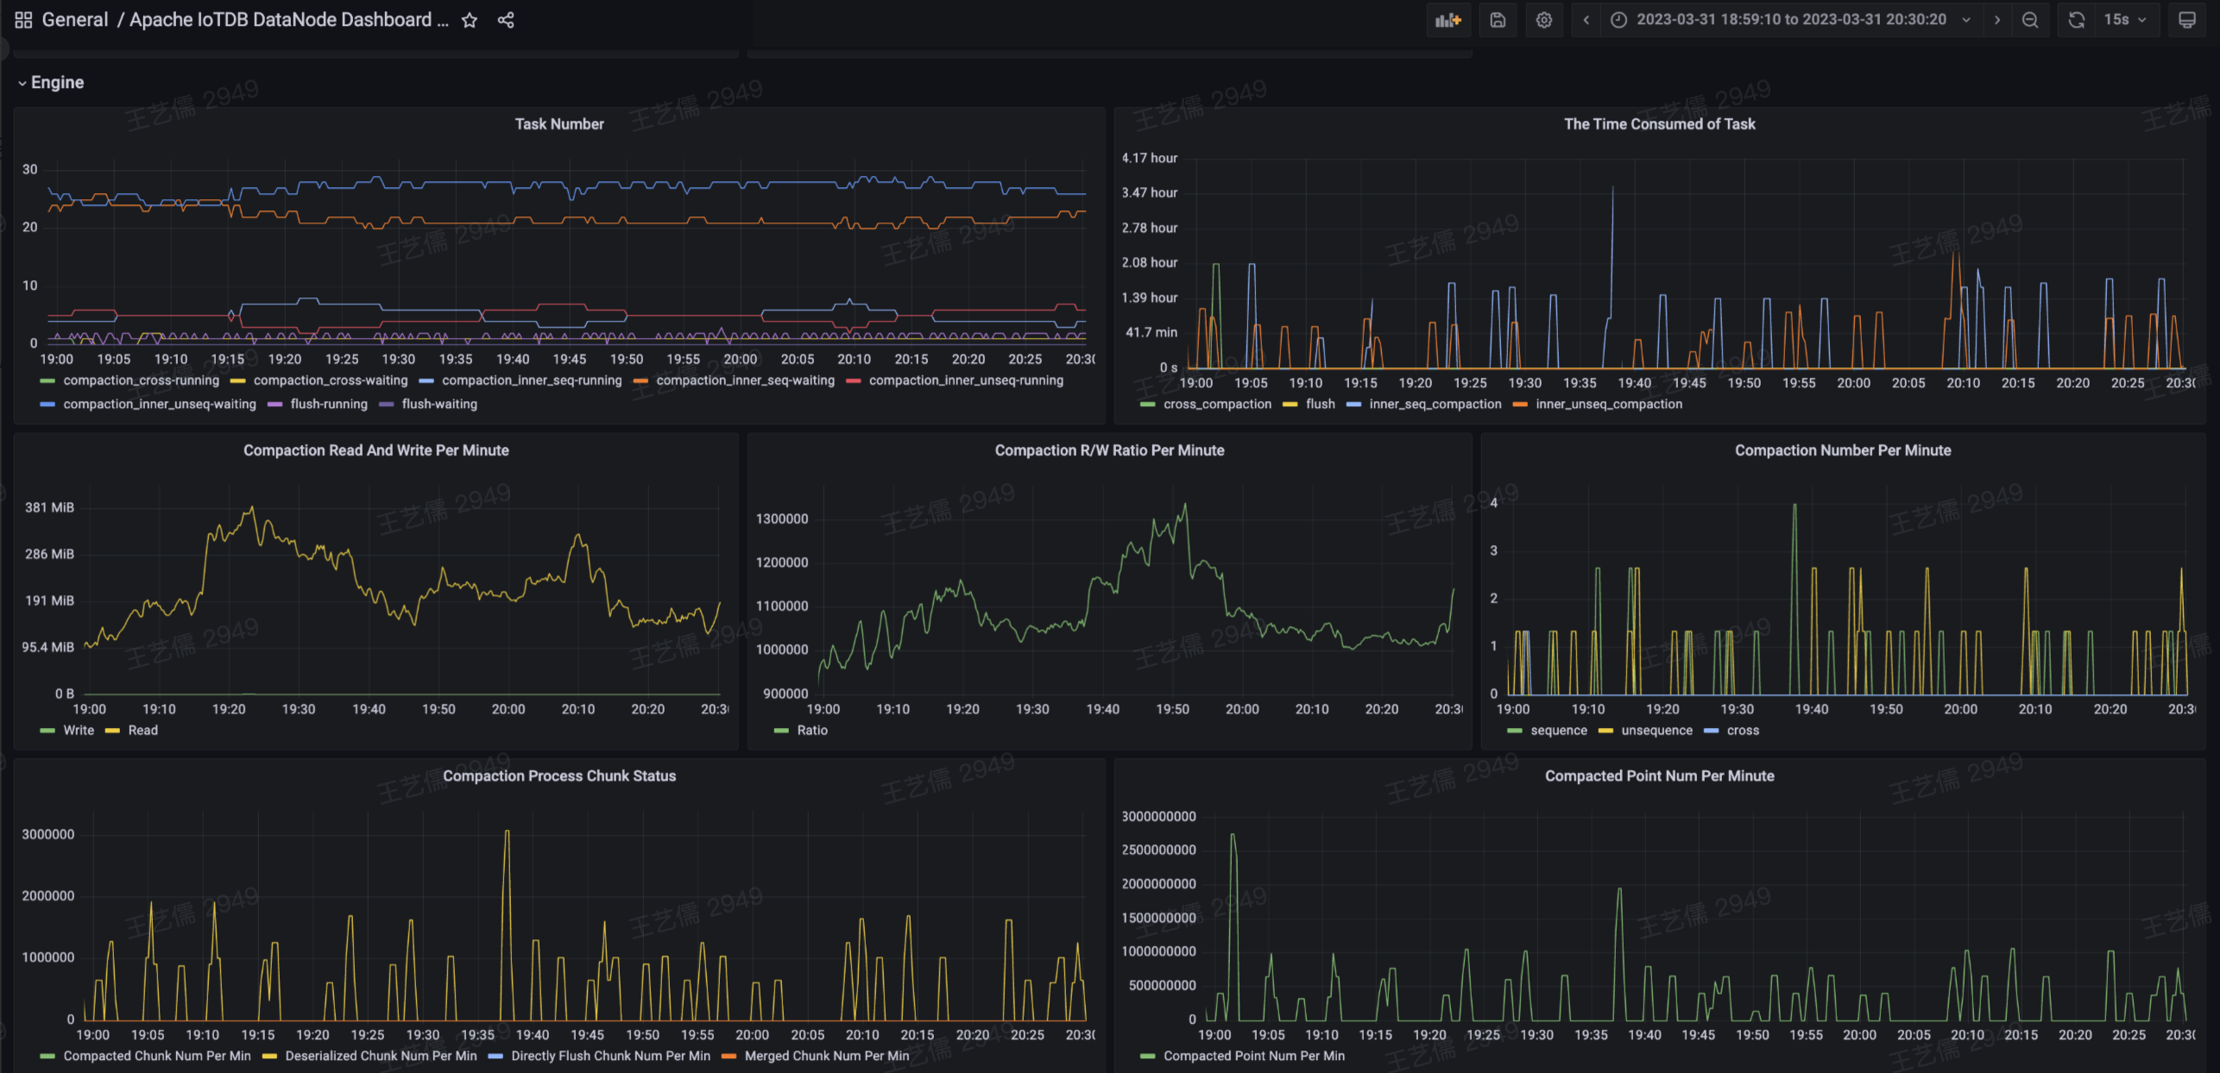
Task: Open the time range picker dropdown
Action: coord(1790,20)
